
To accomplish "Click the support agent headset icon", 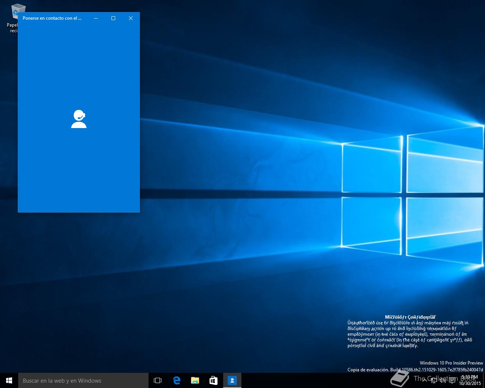I will point(79,119).
